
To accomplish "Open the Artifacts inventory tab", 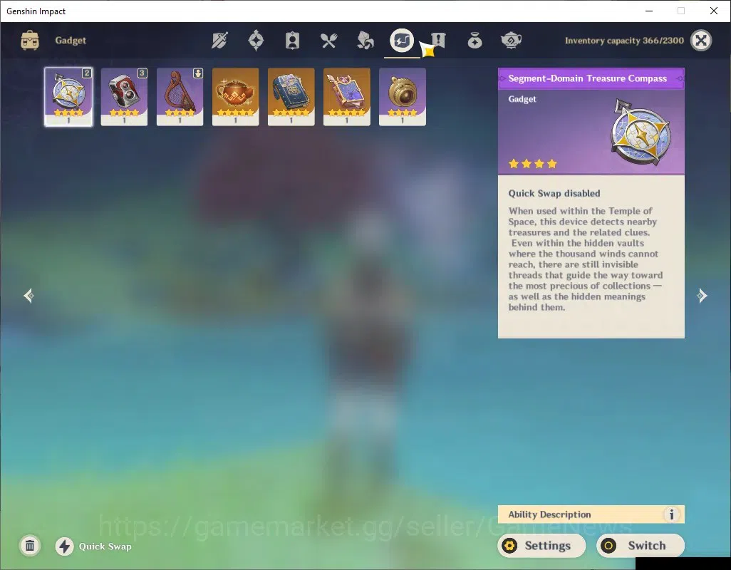I will [256, 41].
